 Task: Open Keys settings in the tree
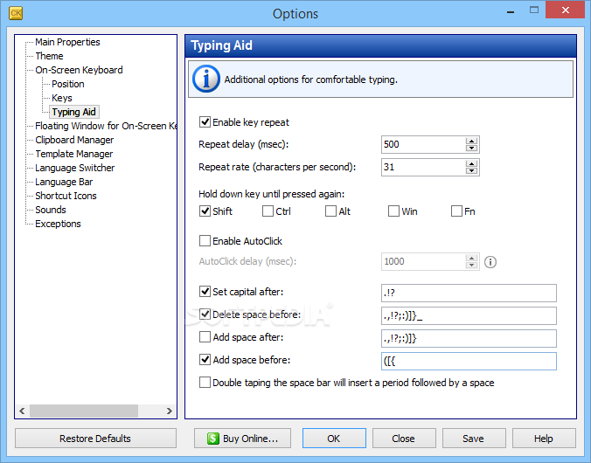pos(62,98)
